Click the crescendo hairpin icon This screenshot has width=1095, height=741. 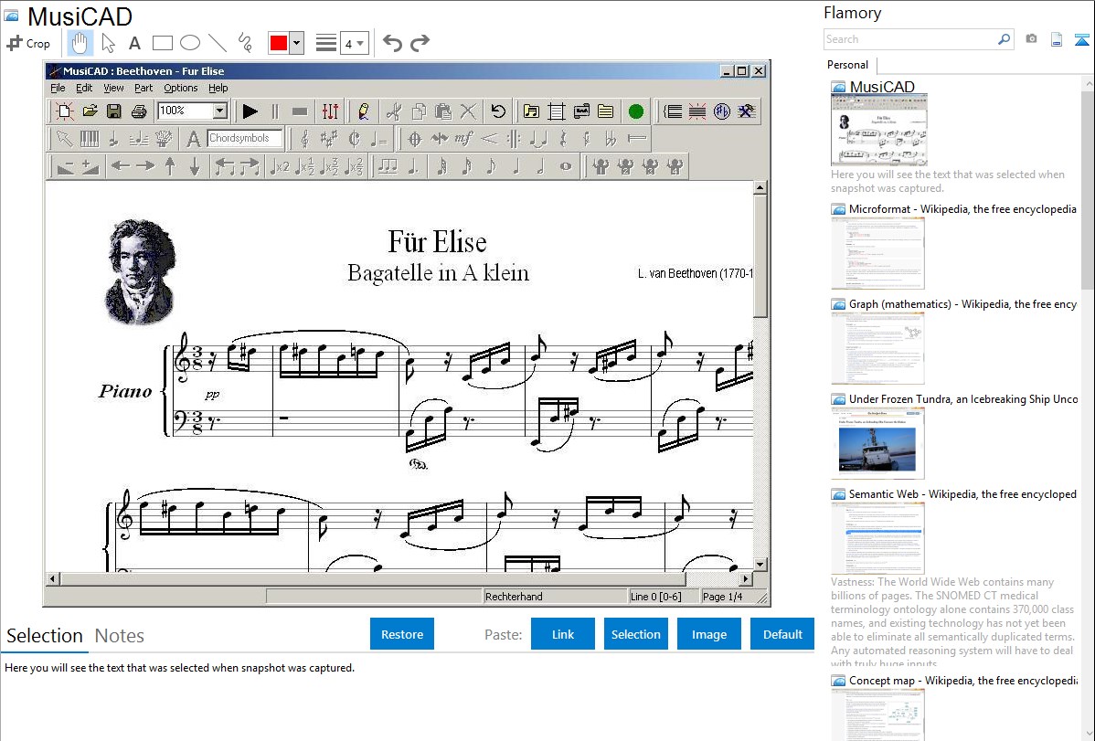[489, 138]
